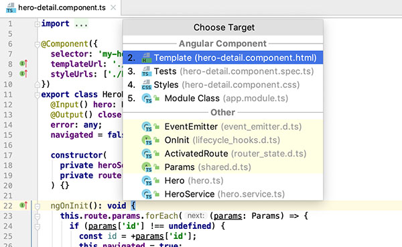Choose Module Class (app.module.ts) target
402x247 pixels.
point(223,99)
